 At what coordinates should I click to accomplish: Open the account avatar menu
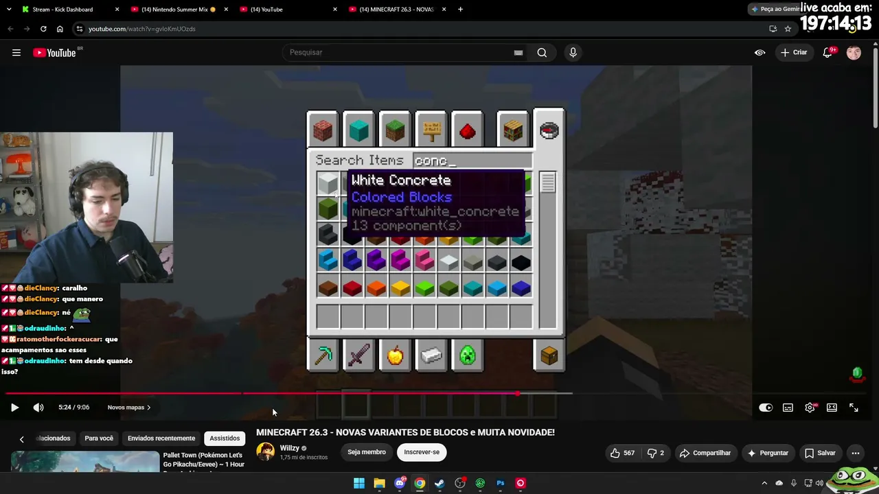tap(854, 53)
